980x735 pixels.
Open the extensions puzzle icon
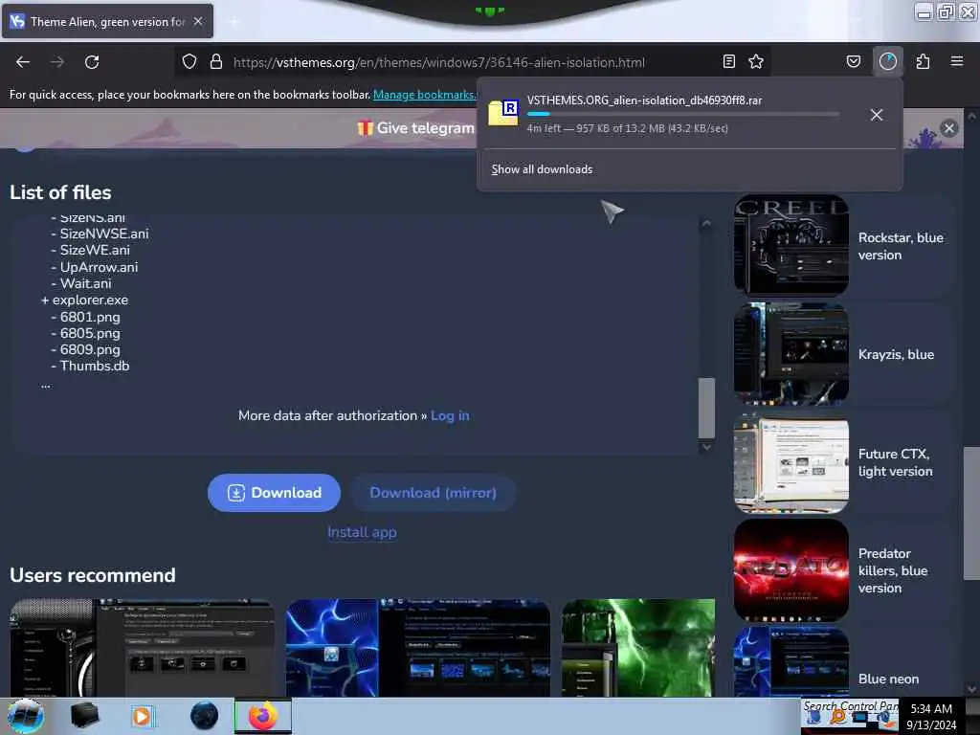click(923, 61)
